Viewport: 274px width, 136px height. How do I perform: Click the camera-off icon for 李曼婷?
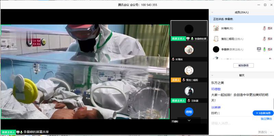coord(270,49)
